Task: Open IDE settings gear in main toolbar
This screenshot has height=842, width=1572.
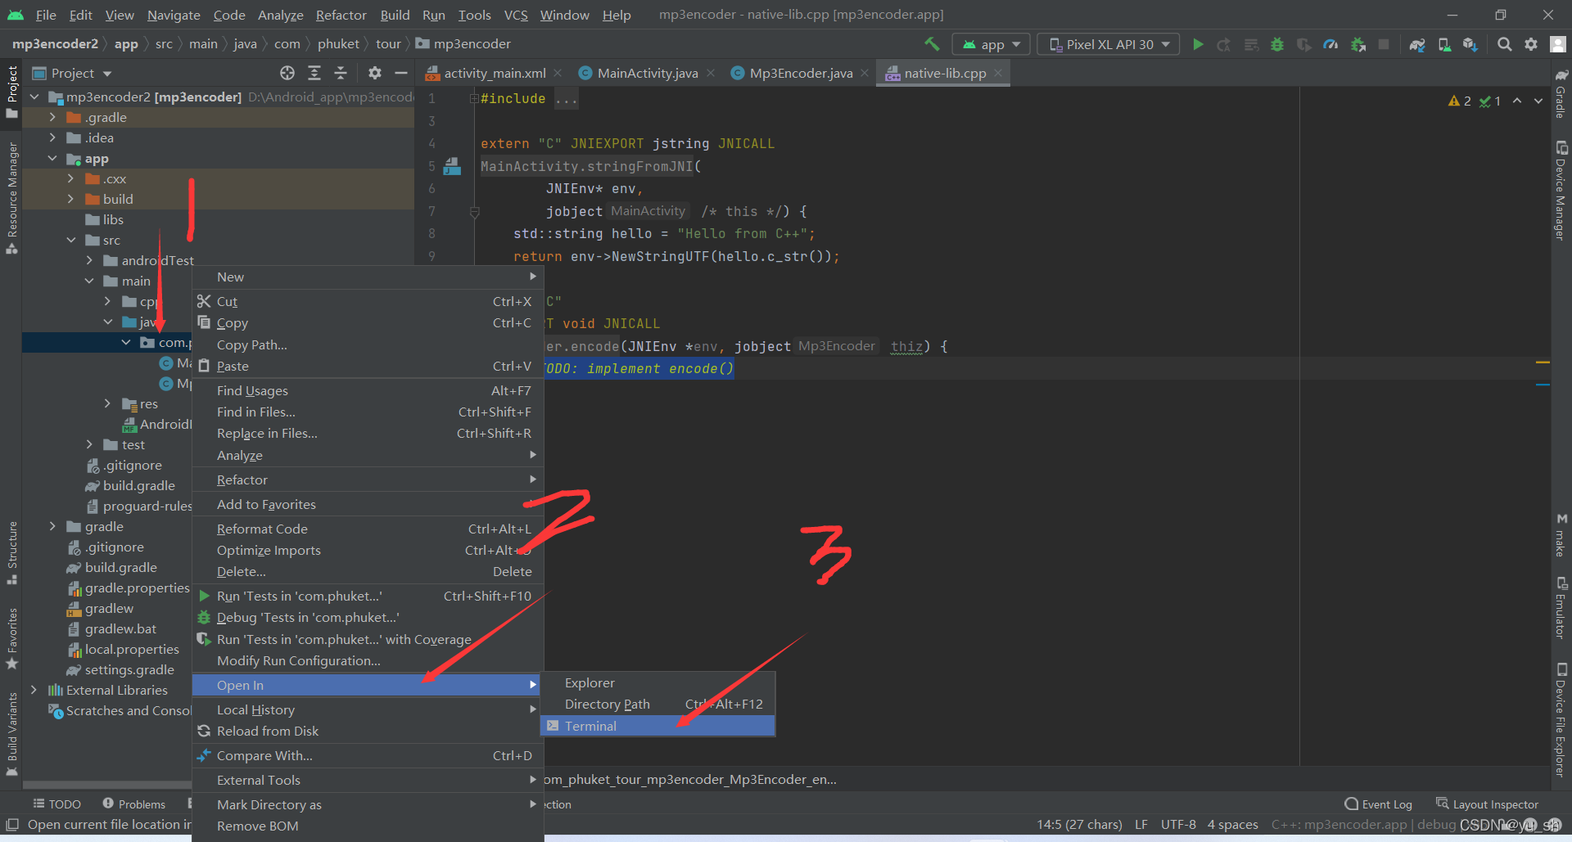Action: (1531, 44)
